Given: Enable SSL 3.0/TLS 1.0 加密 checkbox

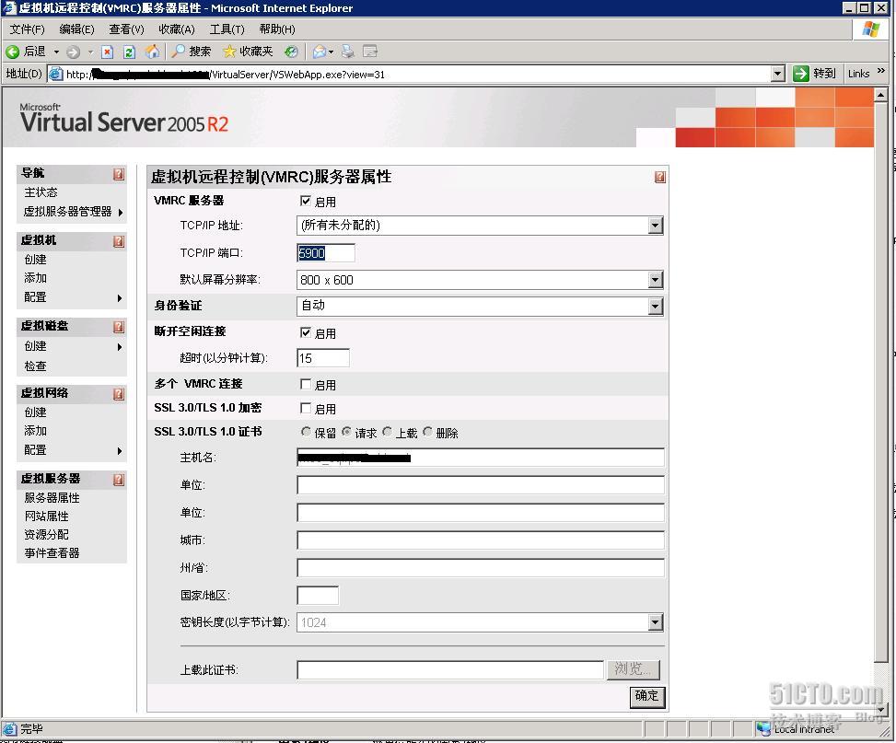Looking at the screenshot, I should pyautogui.click(x=305, y=408).
